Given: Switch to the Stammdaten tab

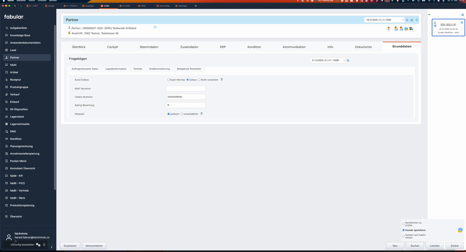Looking at the screenshot, I should (149, 47).
